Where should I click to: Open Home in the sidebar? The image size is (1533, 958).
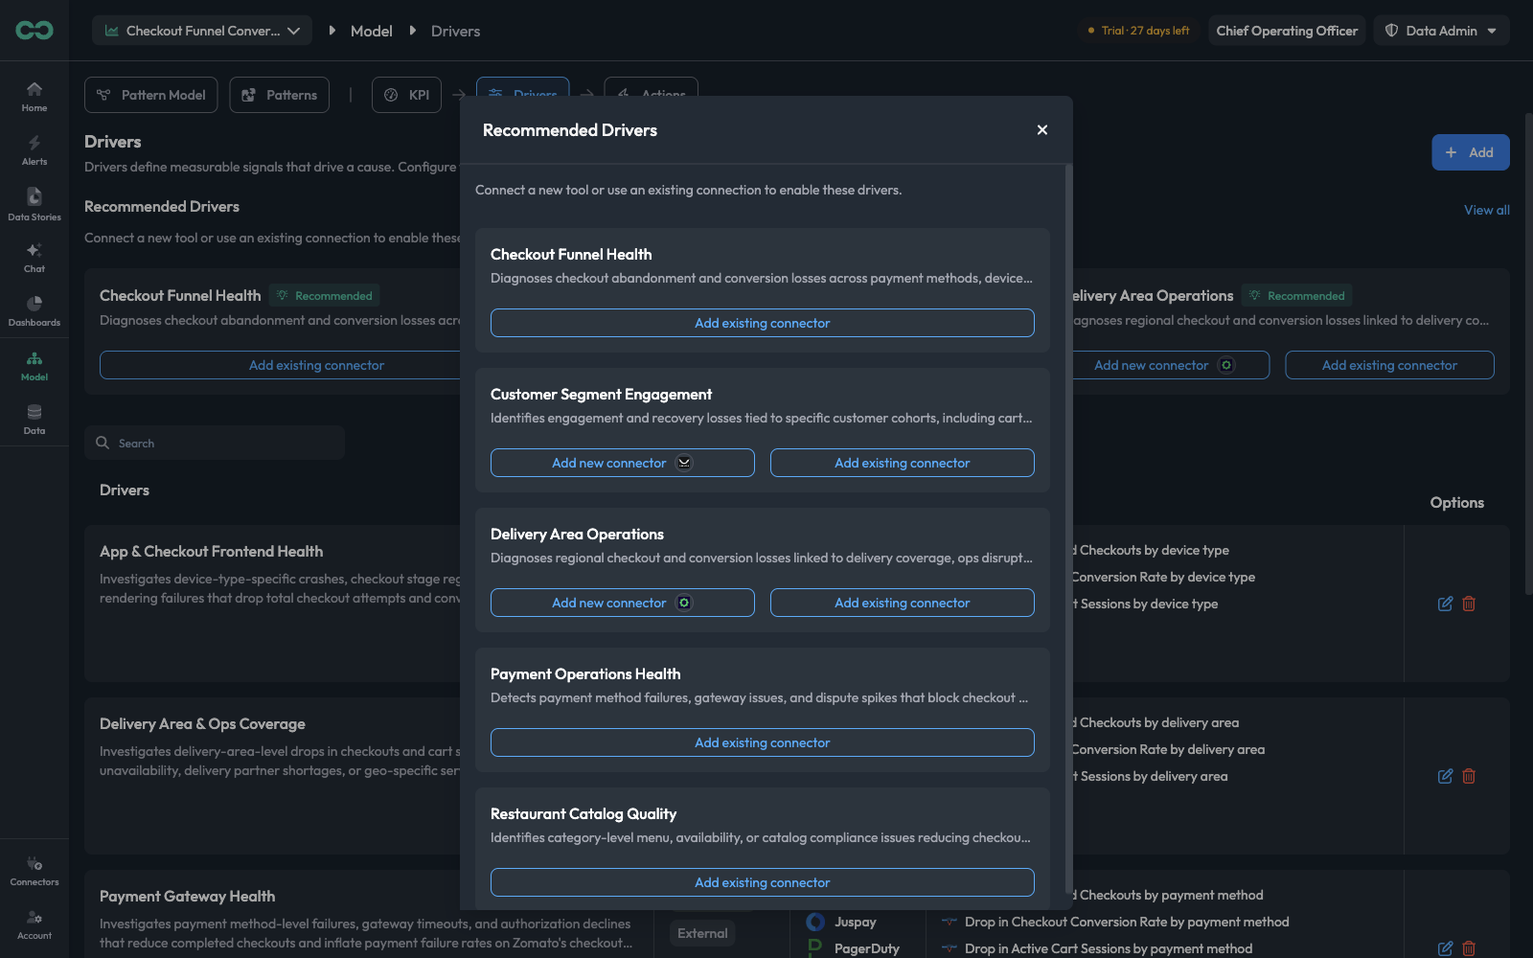[x=34, y=97]
